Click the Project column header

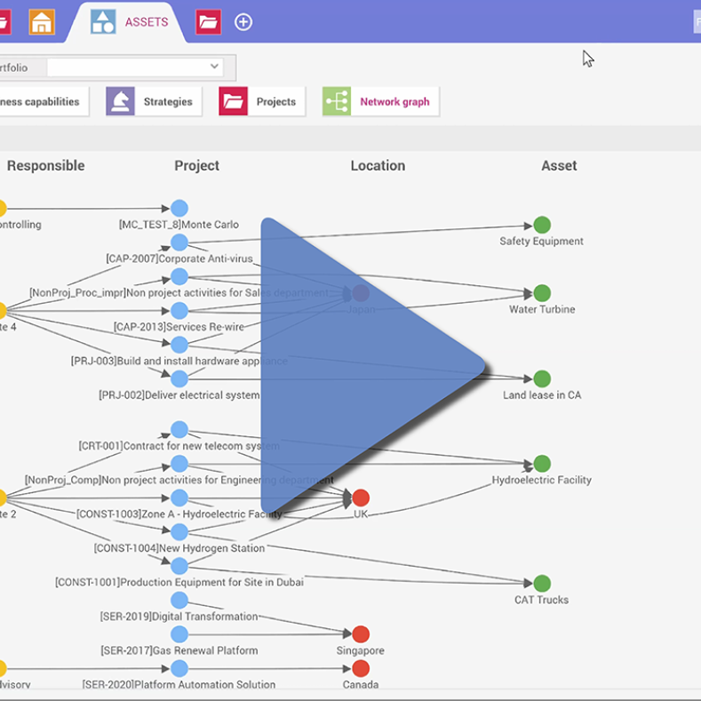pyautogui.click(x=196, y=165)
